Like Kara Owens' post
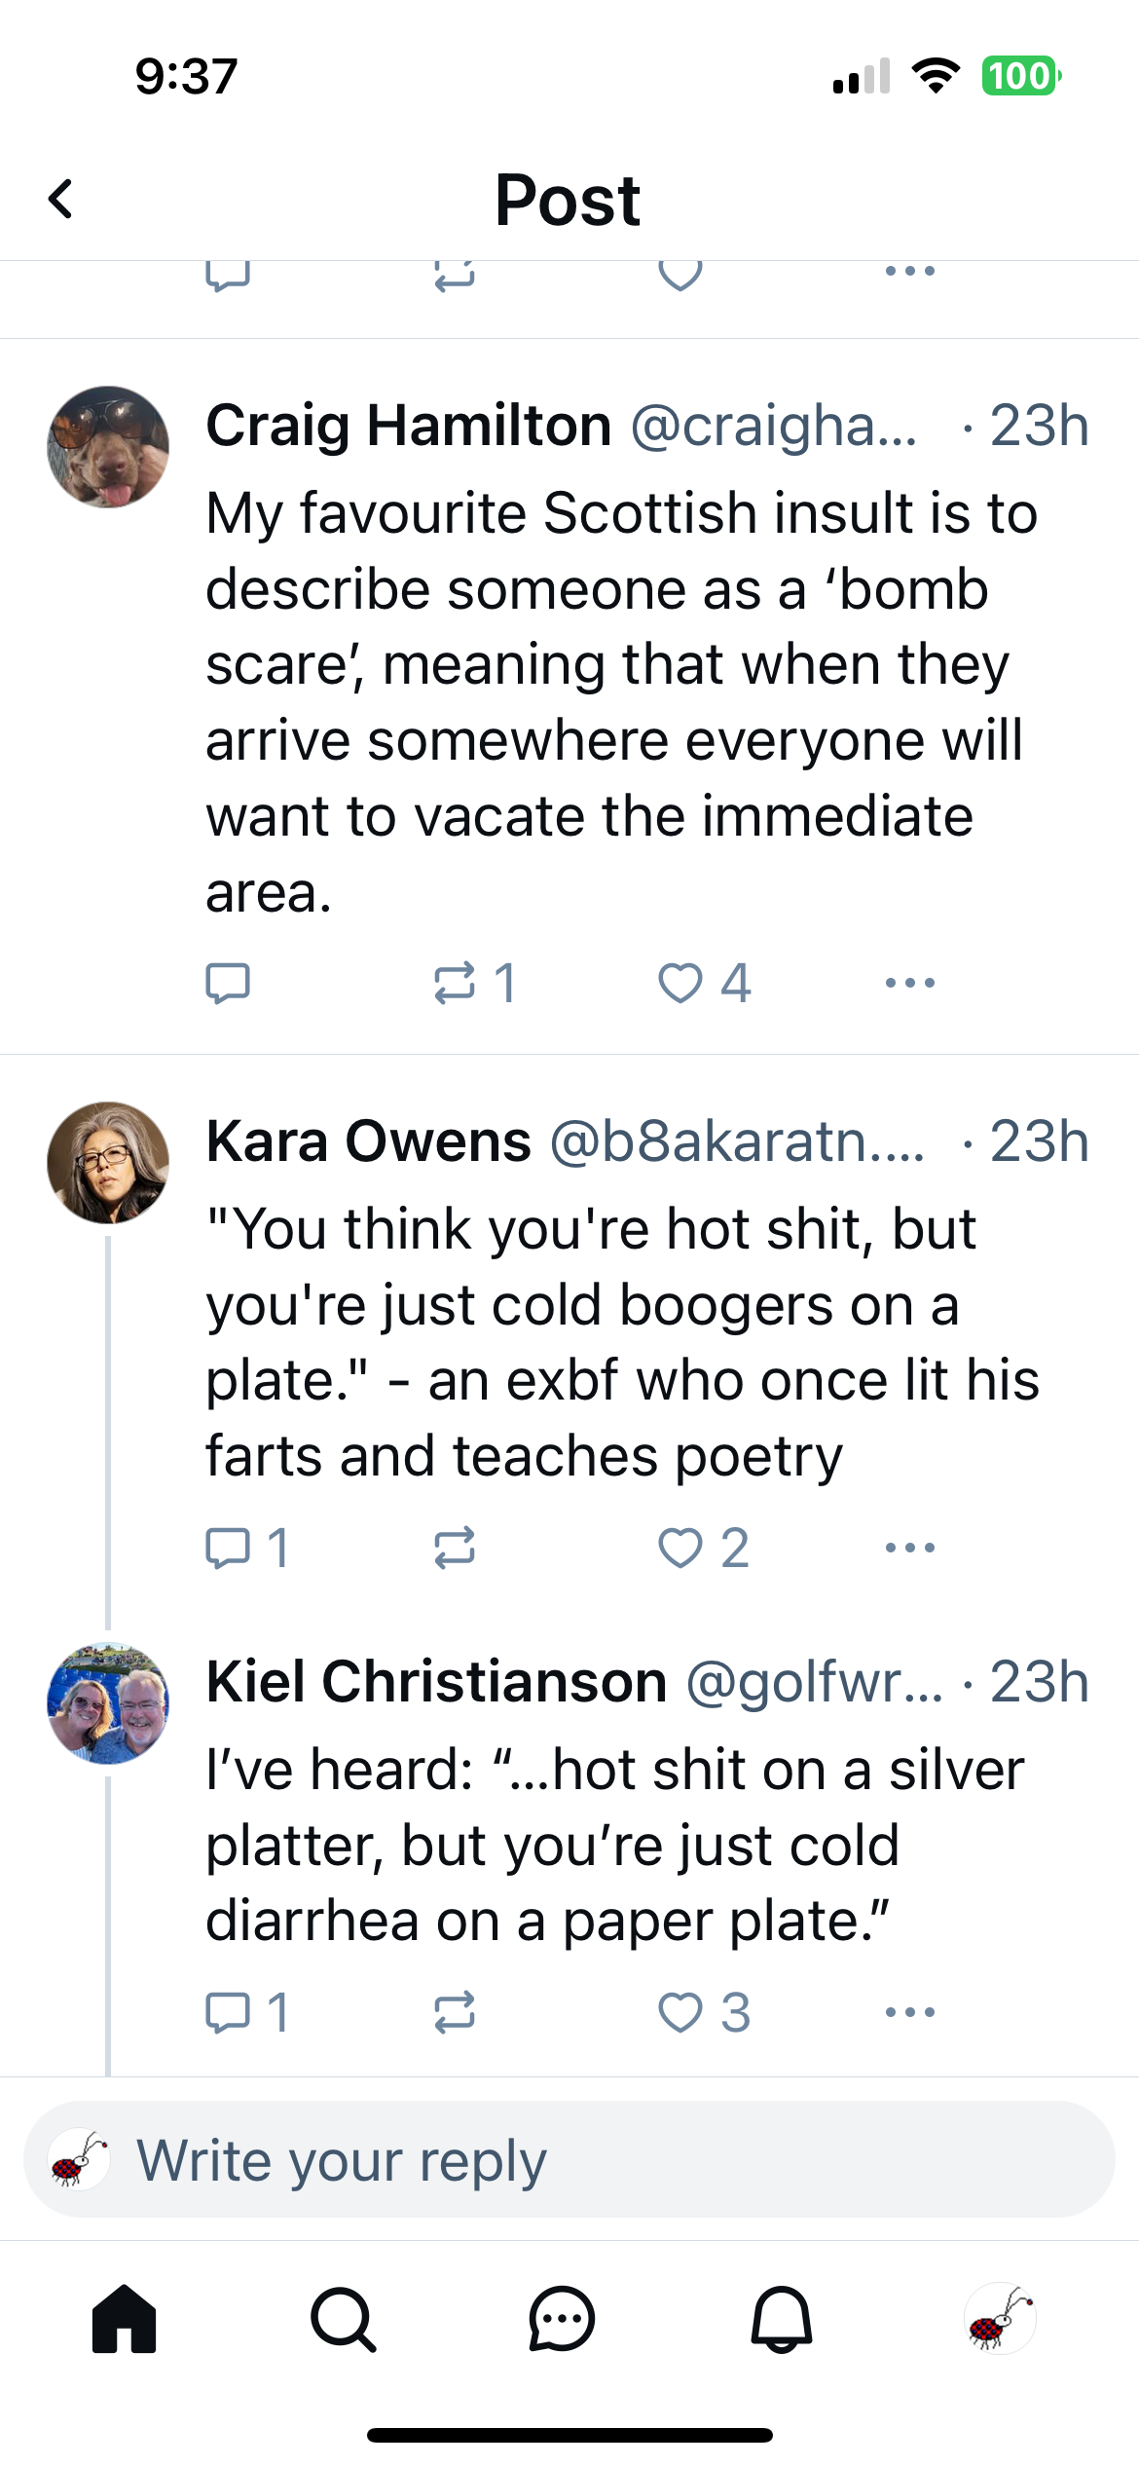The height and width of the screenshot is (2466, 1139). pyautogui.click(x=680, y=1548)
